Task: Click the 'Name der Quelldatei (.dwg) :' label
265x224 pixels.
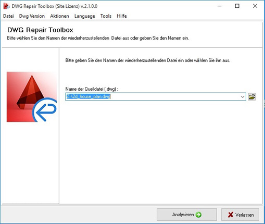Action: point(92,89)
